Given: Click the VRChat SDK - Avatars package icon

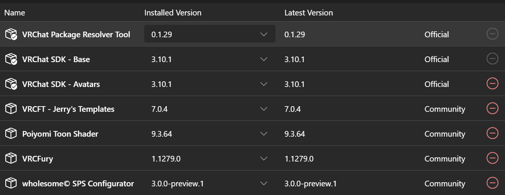Looking at the screenshot, I should 11,84.
